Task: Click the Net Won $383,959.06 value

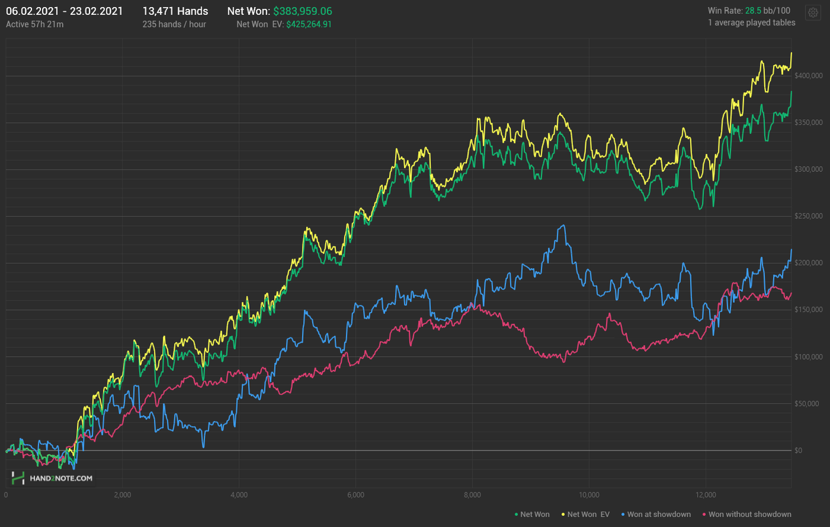Action: tap(303, 11)
